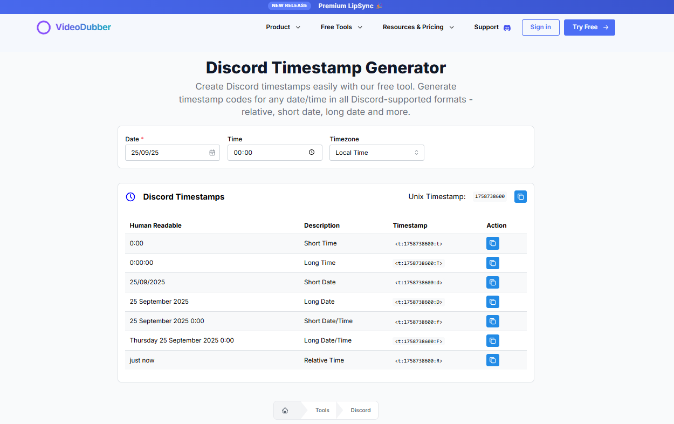Copy the Short Date timestamp code
This screenshot has height=424, width=674.
(x=492, y=282)
